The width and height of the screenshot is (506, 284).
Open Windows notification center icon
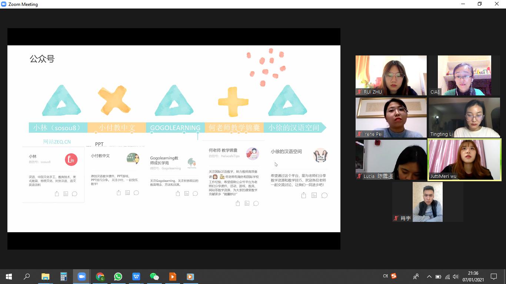pyautogui.click(x=493, y=277)
